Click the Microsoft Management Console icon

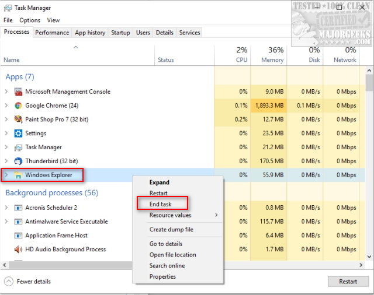click(x=18, y=92)
